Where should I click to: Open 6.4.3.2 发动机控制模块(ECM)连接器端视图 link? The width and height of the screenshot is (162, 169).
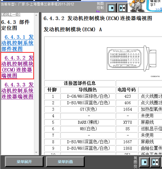click(x=17, y=67)
